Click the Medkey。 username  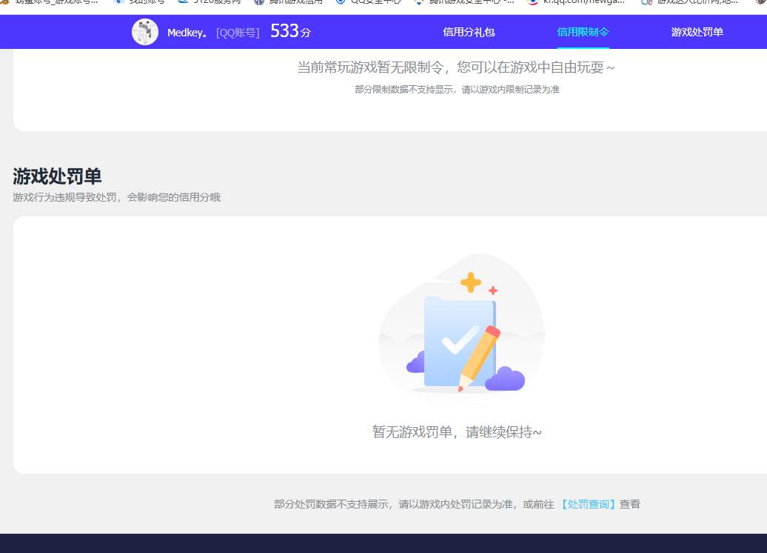tap(187, 32)
